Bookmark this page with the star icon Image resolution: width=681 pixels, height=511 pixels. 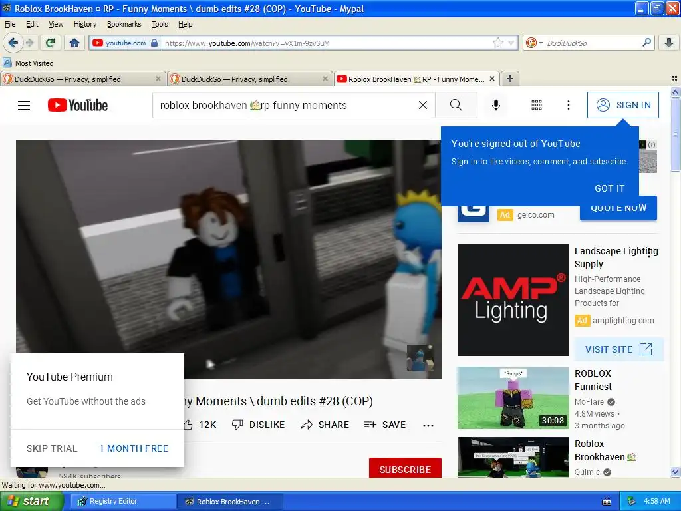[x=497, y=43]
